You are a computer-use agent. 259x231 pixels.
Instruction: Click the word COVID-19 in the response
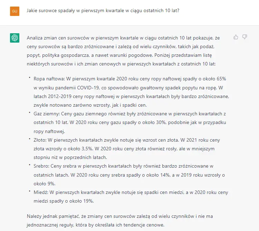88,88
